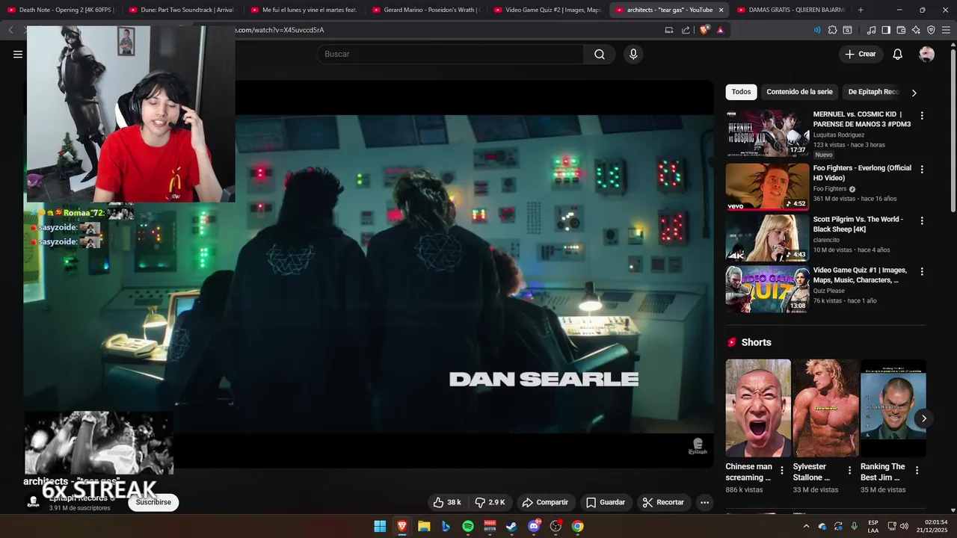Click the search magnifier button

600,54
